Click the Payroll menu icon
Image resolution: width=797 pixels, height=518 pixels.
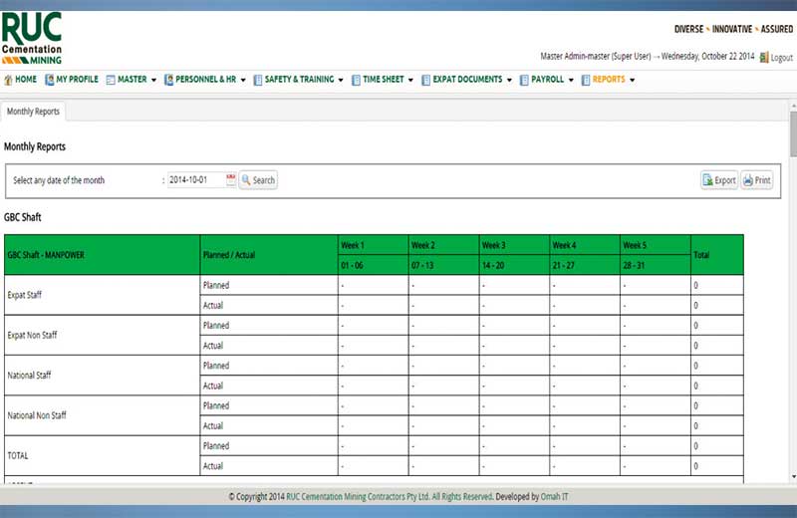coord(523,80)
